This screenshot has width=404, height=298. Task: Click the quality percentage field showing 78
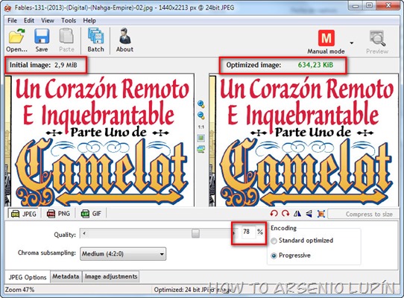(248, 232)
